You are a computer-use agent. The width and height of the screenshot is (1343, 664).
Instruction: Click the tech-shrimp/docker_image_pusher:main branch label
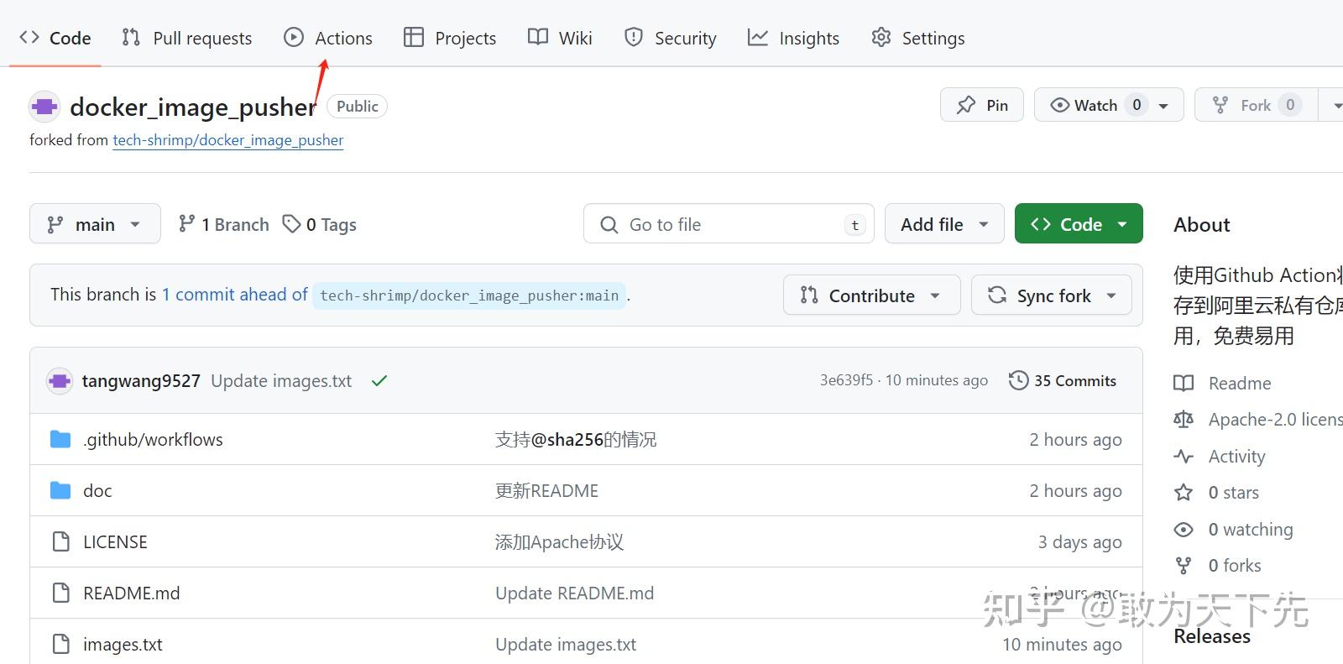[x=469, y=295]
